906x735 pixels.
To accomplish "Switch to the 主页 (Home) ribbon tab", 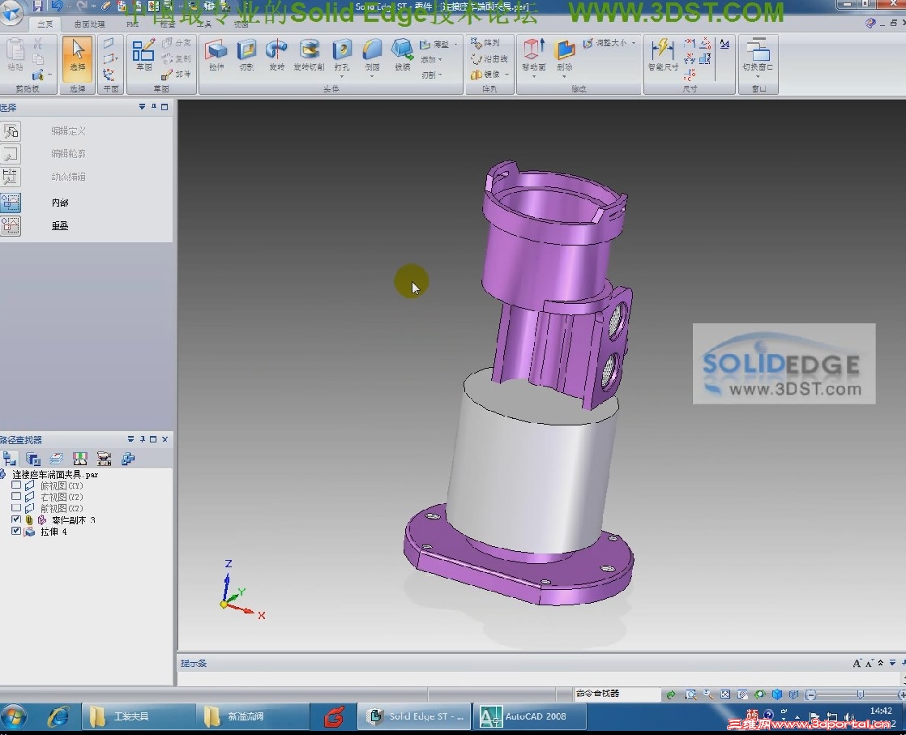I will point(45,24).
